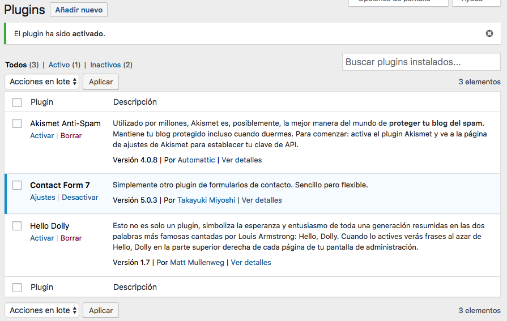Dismiss the plugin activated notice

pyautogui.click(x=489, y=33)
